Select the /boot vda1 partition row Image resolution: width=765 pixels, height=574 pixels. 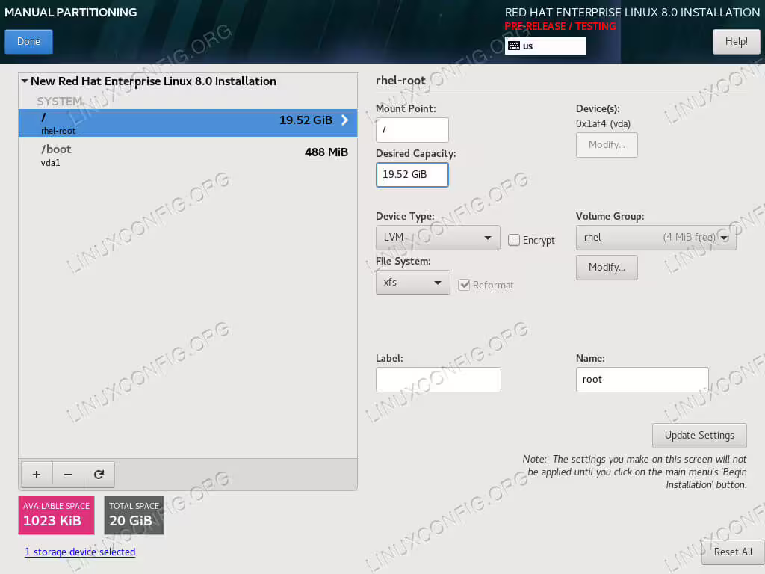(188, 155)
